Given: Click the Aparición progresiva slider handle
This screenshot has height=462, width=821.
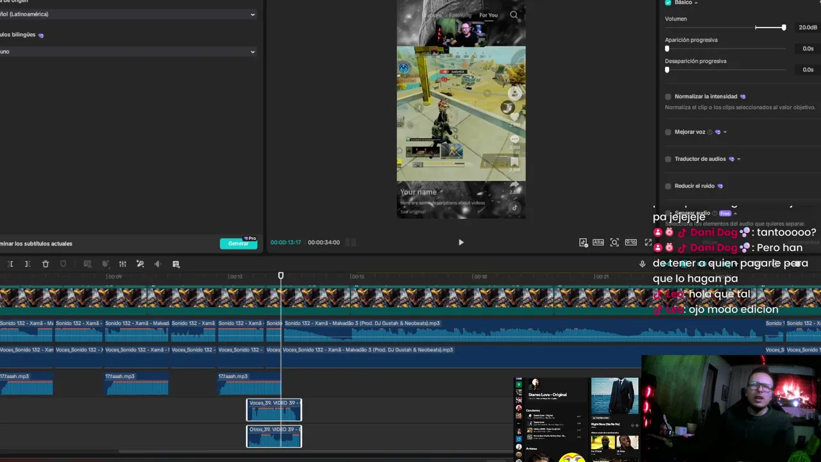Looking at the screenshot, I should coord(667,49).
